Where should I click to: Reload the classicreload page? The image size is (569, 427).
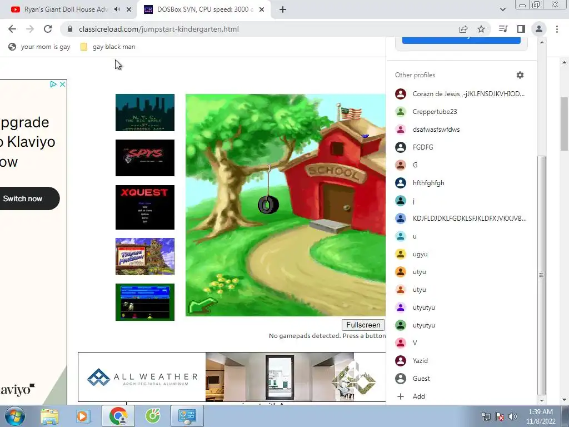coord(48,29)
